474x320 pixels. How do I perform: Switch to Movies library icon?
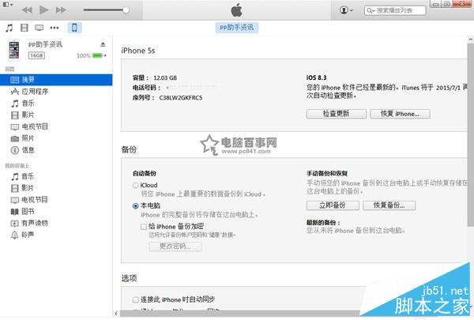tap(24, 28)
